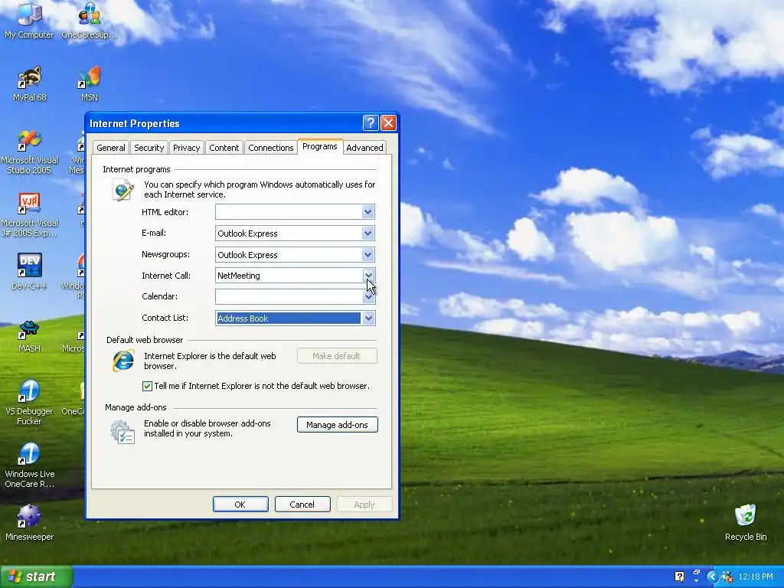Click the Cancel button
This screenshot has width=784, height=588.
(302, 504)
